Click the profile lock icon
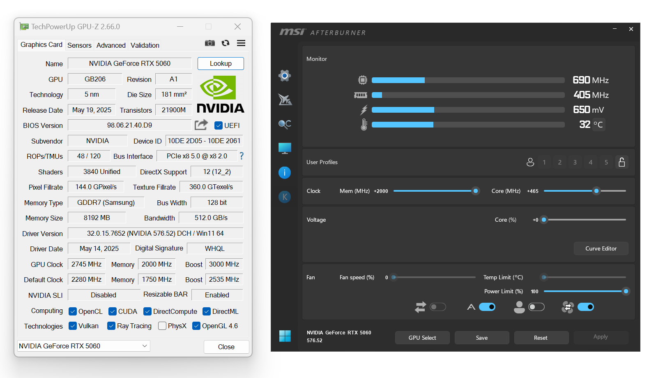This screenshot has height=378, width=656. [621, 162]
